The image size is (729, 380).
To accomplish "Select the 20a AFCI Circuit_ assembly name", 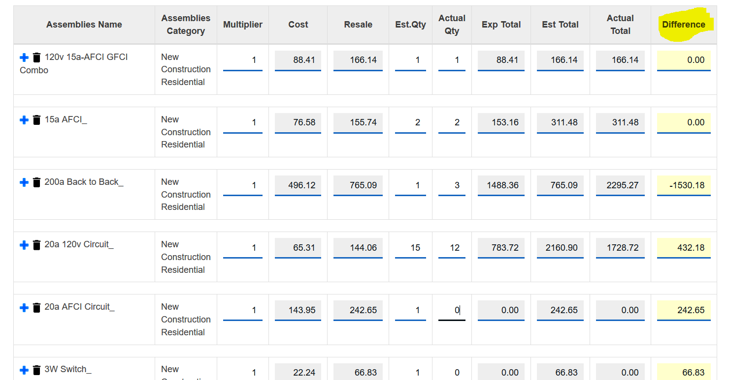I will coord(79,307).
